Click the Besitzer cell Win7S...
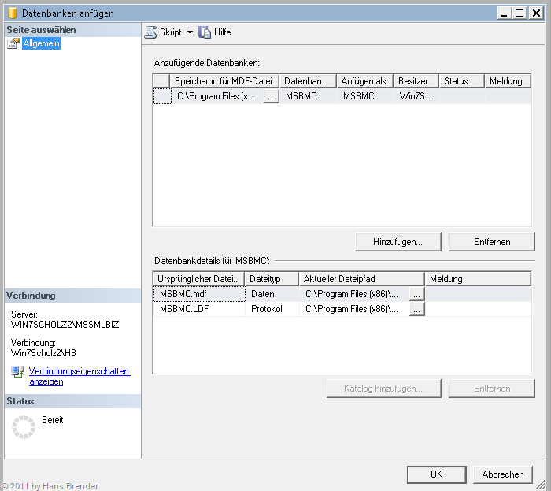551x491 pixels. pyautogui.click(x=416, y=96)
